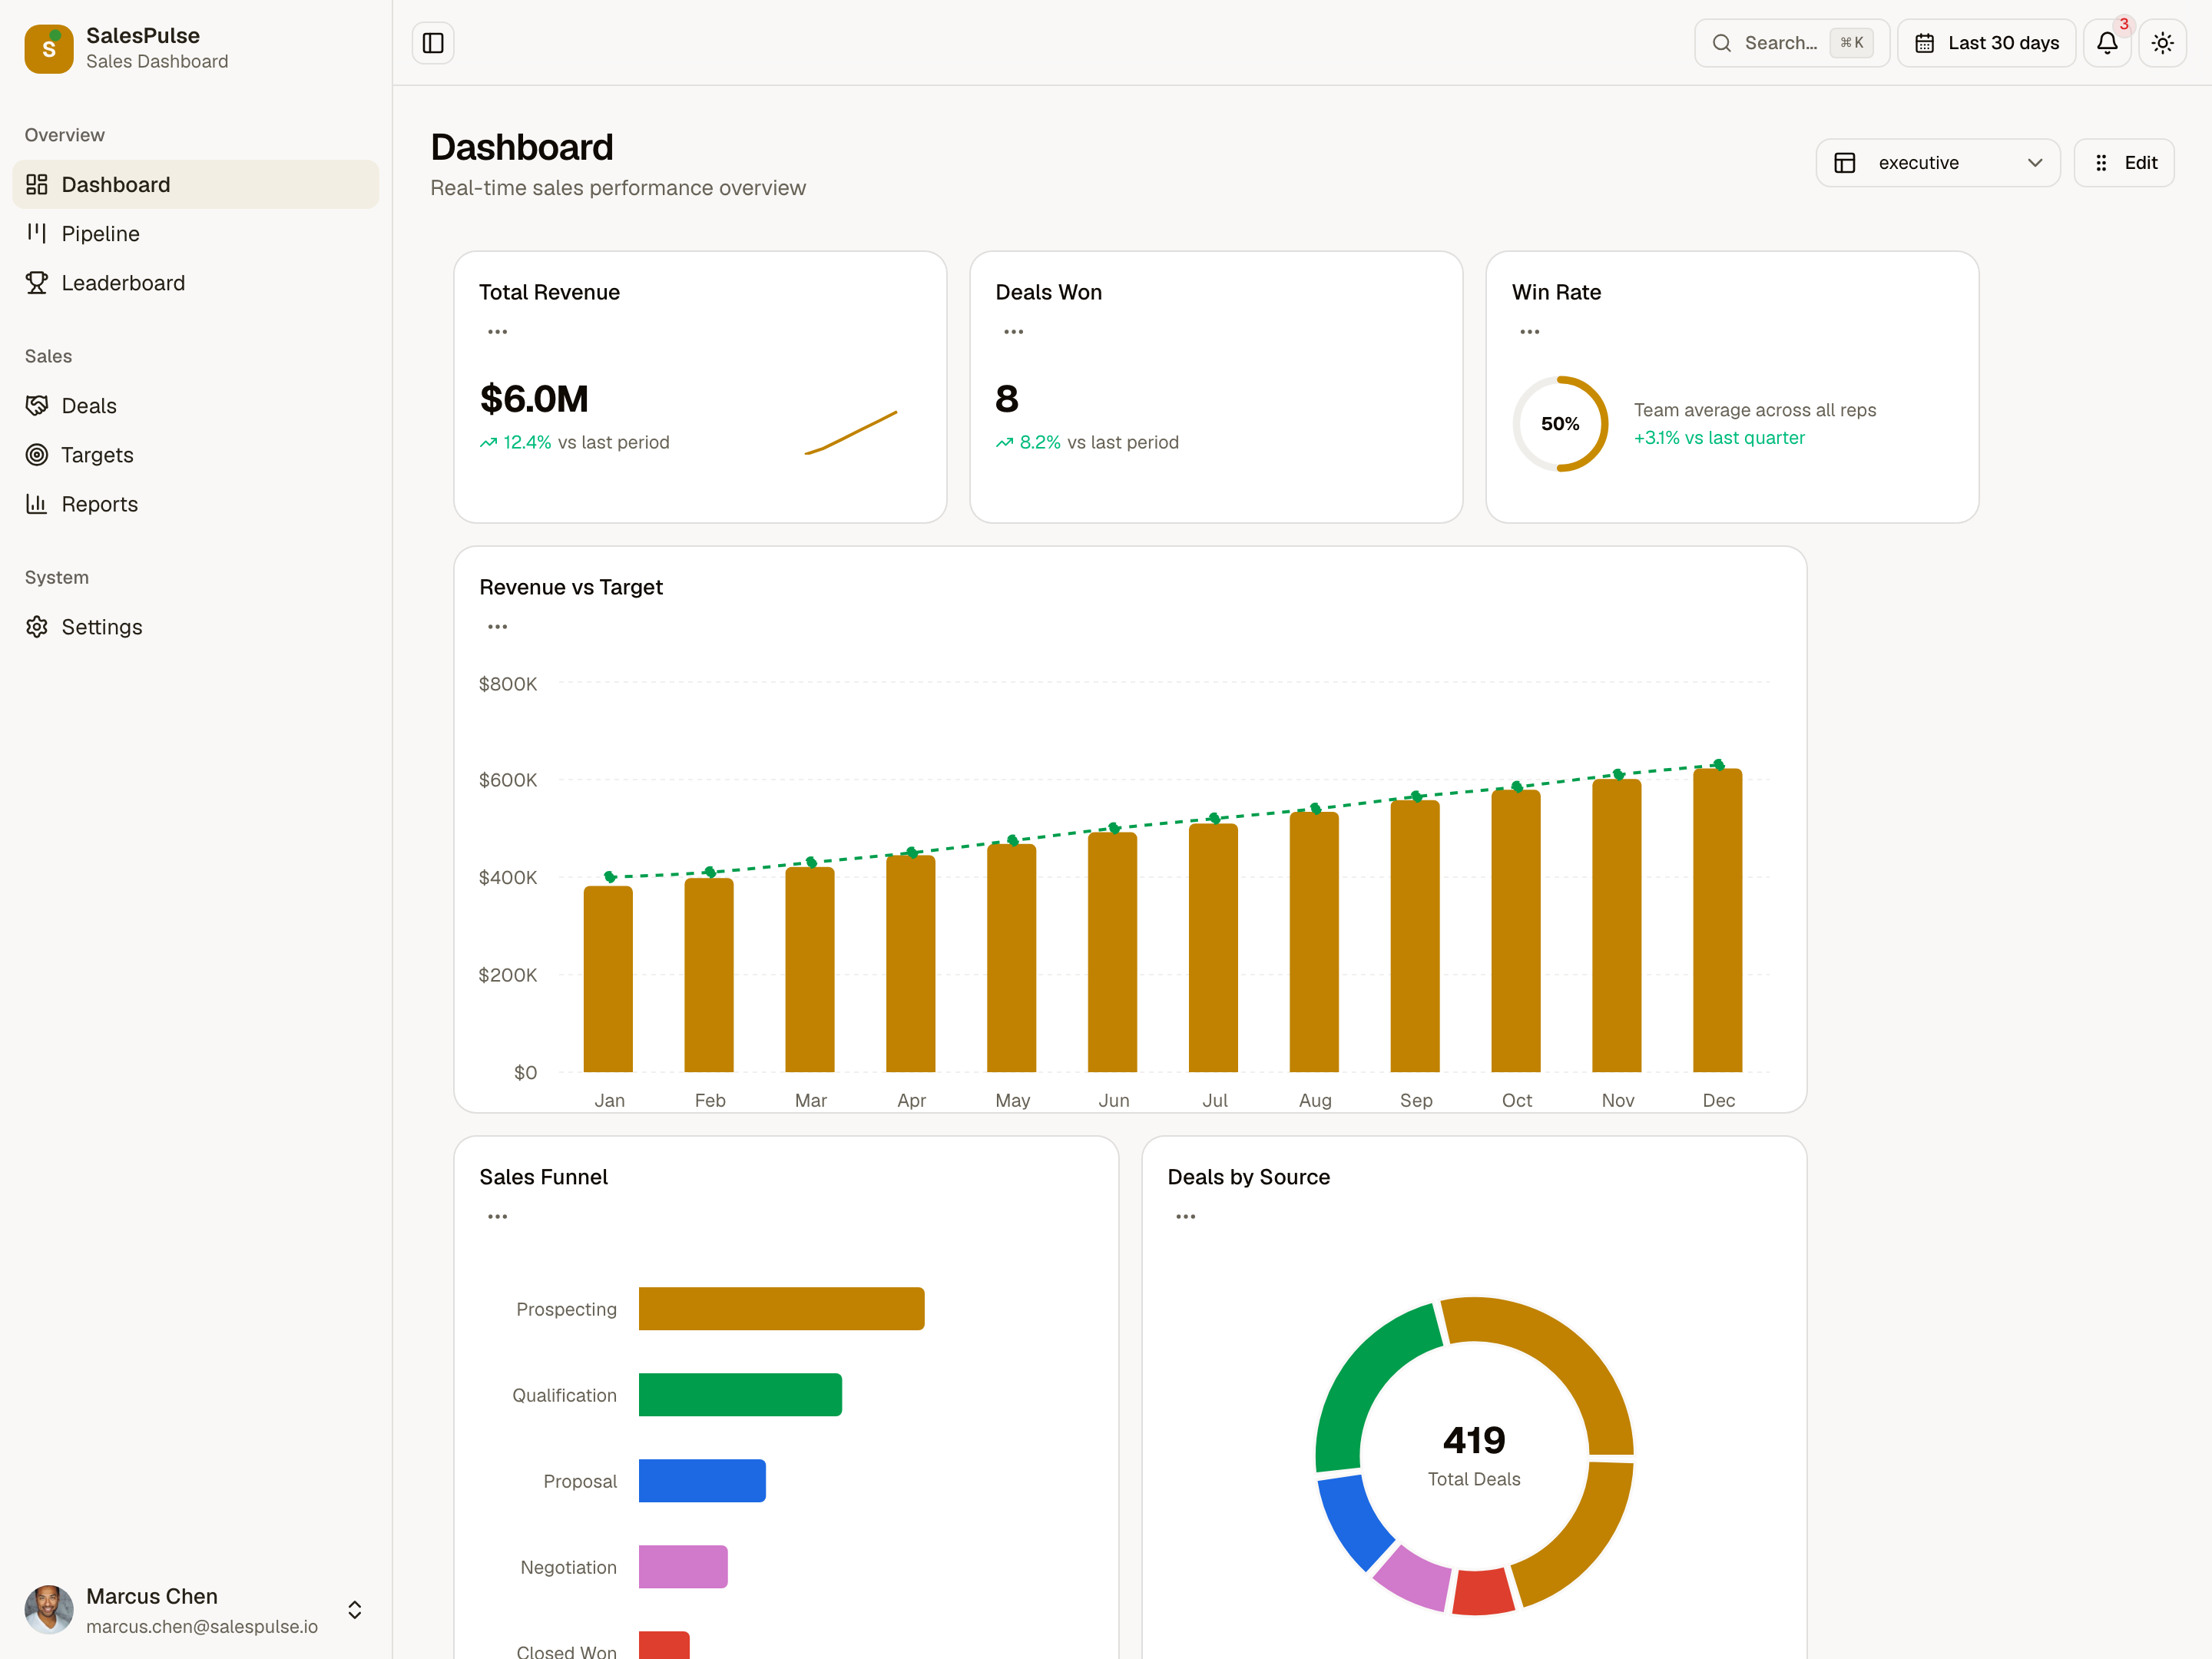Open Marcus Chen's account switcher chevron
Image resolution: width=2212 pixels, height=1659 pixels.
(x=354, y=1610)
